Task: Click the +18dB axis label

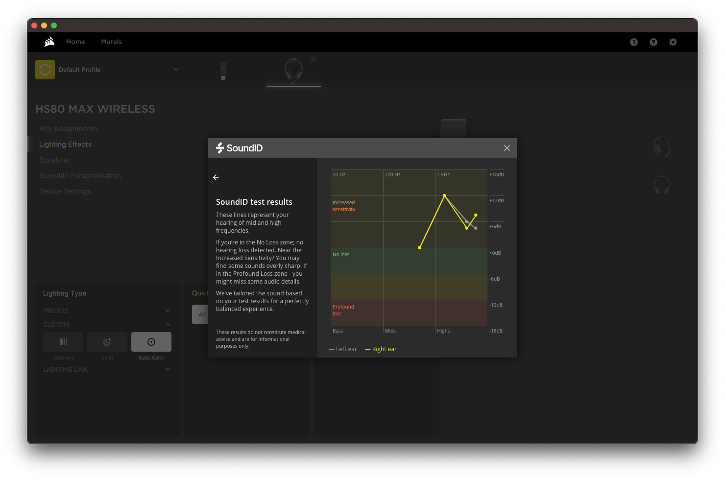Action: [496, 175]
